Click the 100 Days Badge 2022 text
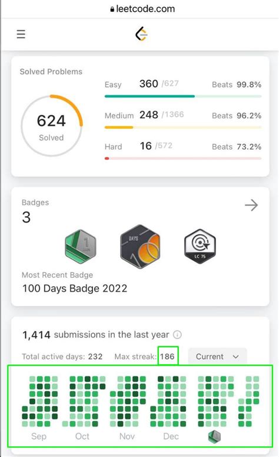Screen dimensions: 279x457 point(75,288)
